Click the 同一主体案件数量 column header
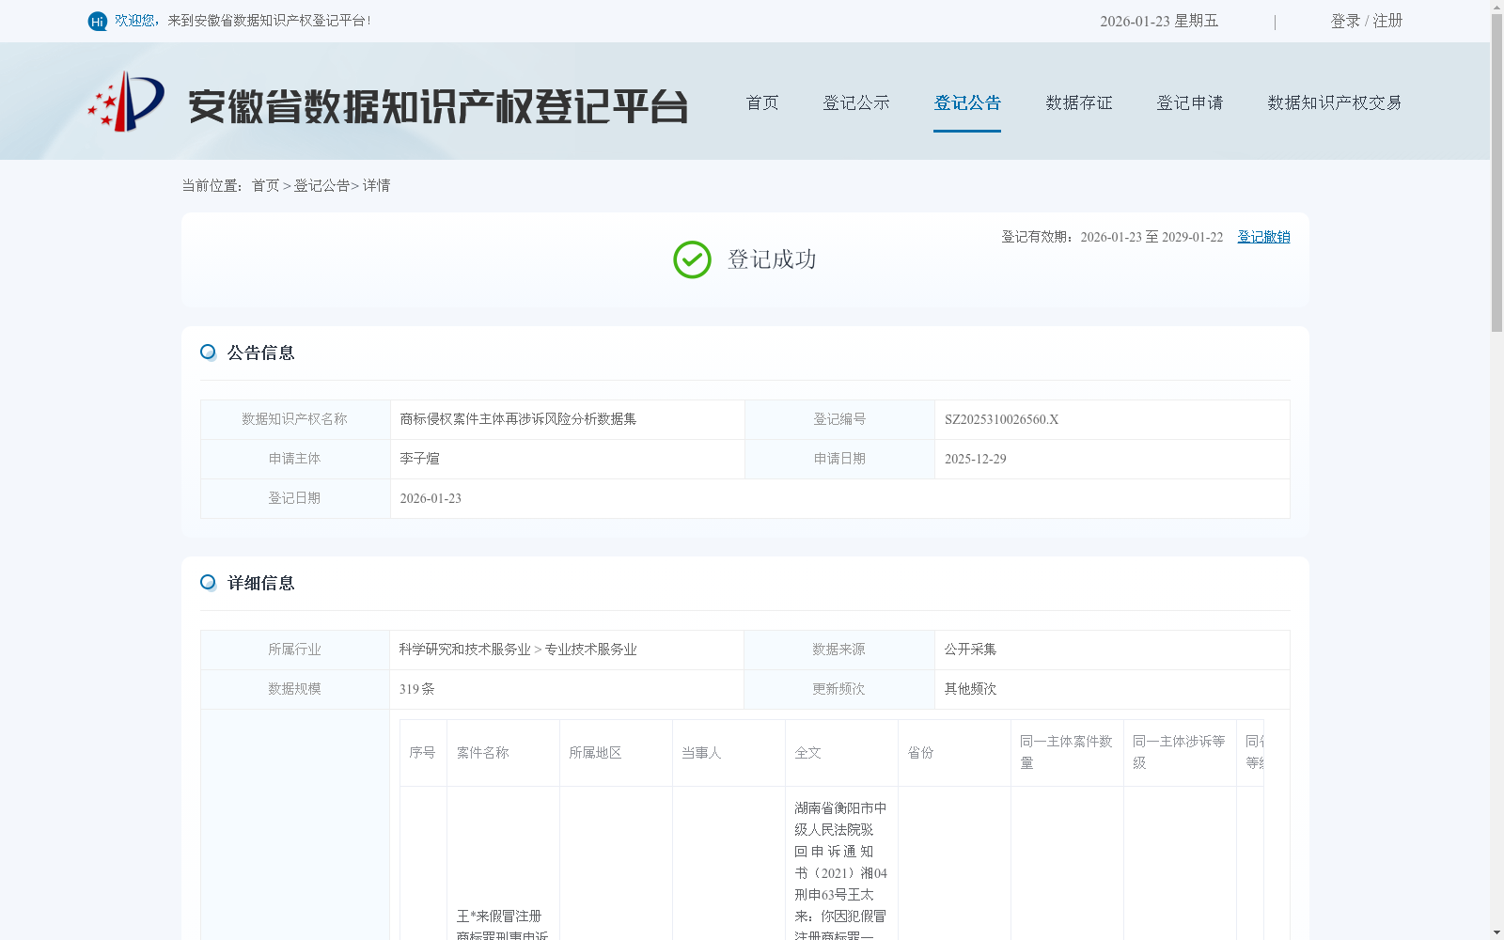1504x940 pixels. click(x=1066, y=752)
